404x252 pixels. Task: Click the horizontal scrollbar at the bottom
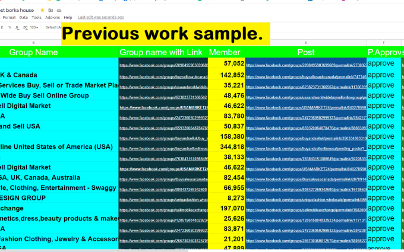point(94,250)
